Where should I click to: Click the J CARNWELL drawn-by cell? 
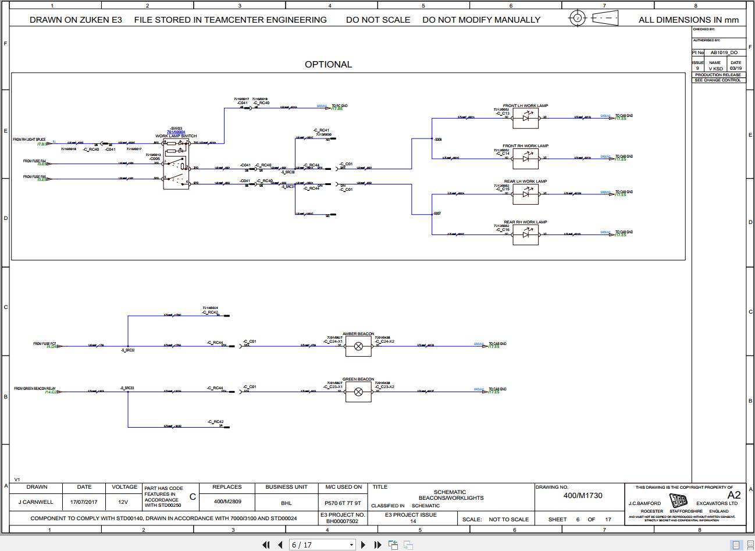[x=36, y=502]
